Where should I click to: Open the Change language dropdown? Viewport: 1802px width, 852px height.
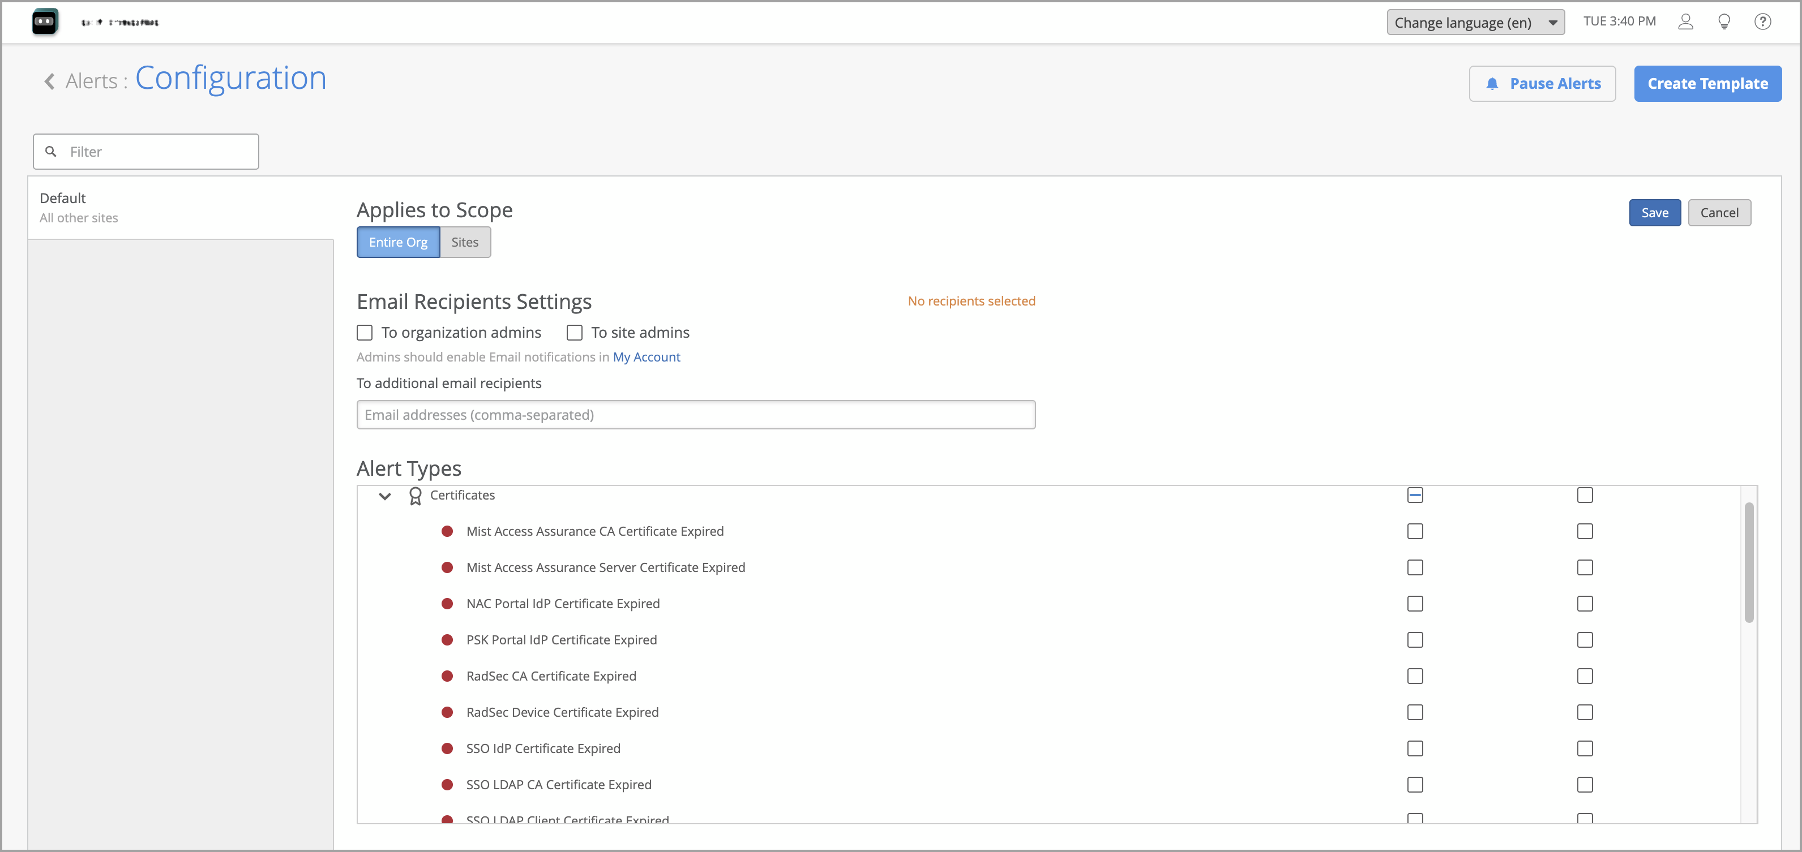pyautogui.click(x=1475, y=23)
